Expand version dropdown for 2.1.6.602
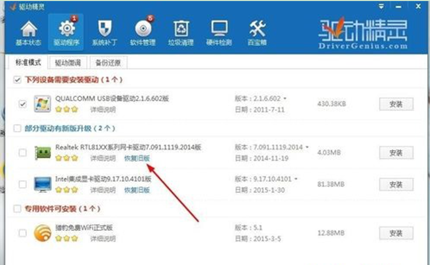 (285, 98)
